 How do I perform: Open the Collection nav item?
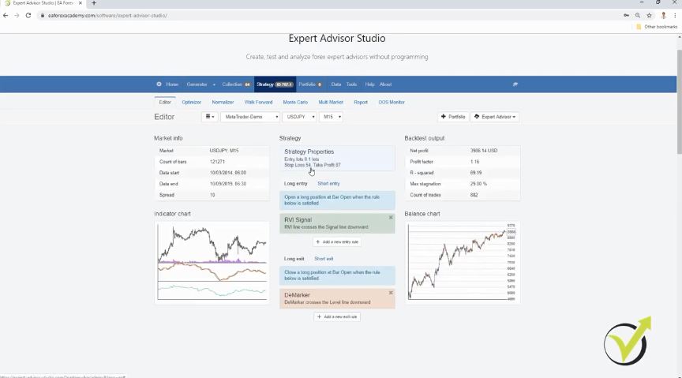coord(236,84)
